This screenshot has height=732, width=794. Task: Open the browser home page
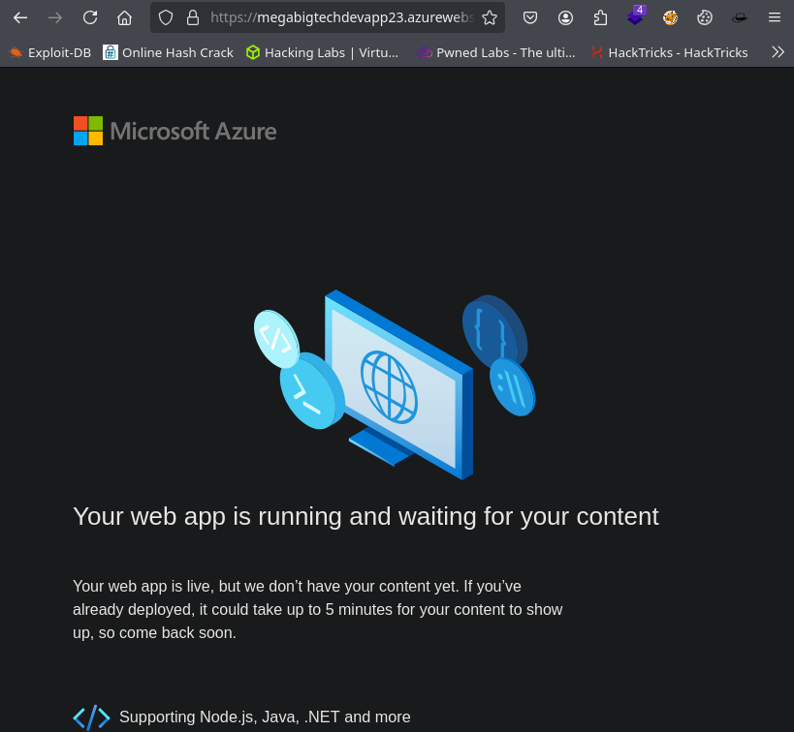[124, 17]
